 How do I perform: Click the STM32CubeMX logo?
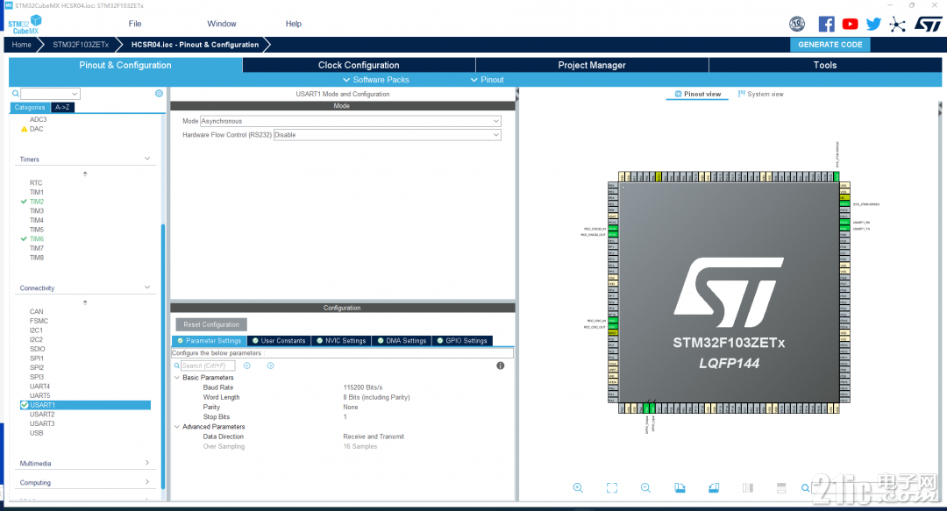click(x=25, y=25)
